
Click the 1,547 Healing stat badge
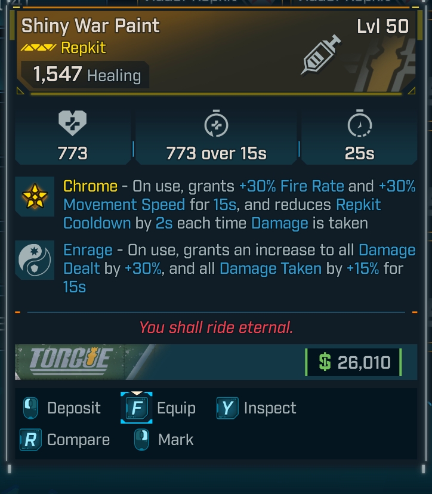87,75
